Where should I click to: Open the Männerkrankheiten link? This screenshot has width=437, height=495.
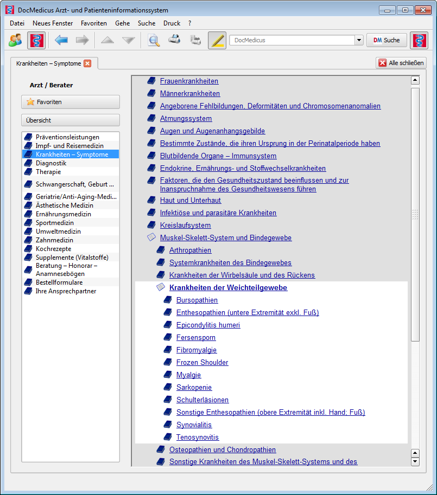[190, 93]
